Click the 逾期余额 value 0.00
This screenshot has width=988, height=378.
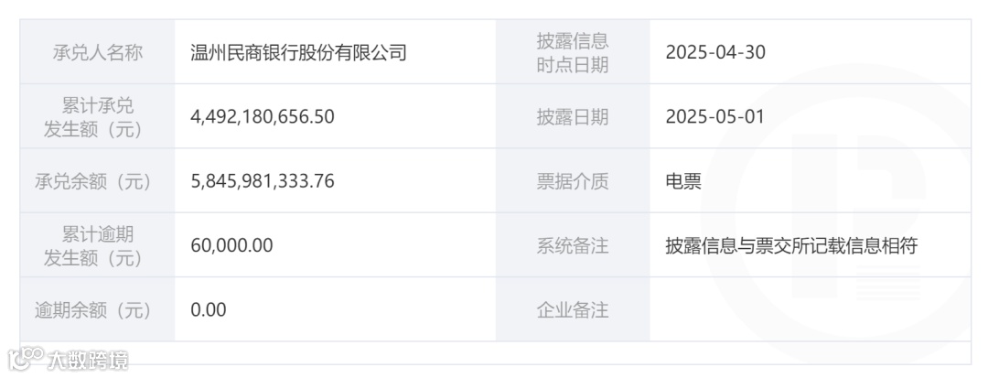click(x=209, y=310)
